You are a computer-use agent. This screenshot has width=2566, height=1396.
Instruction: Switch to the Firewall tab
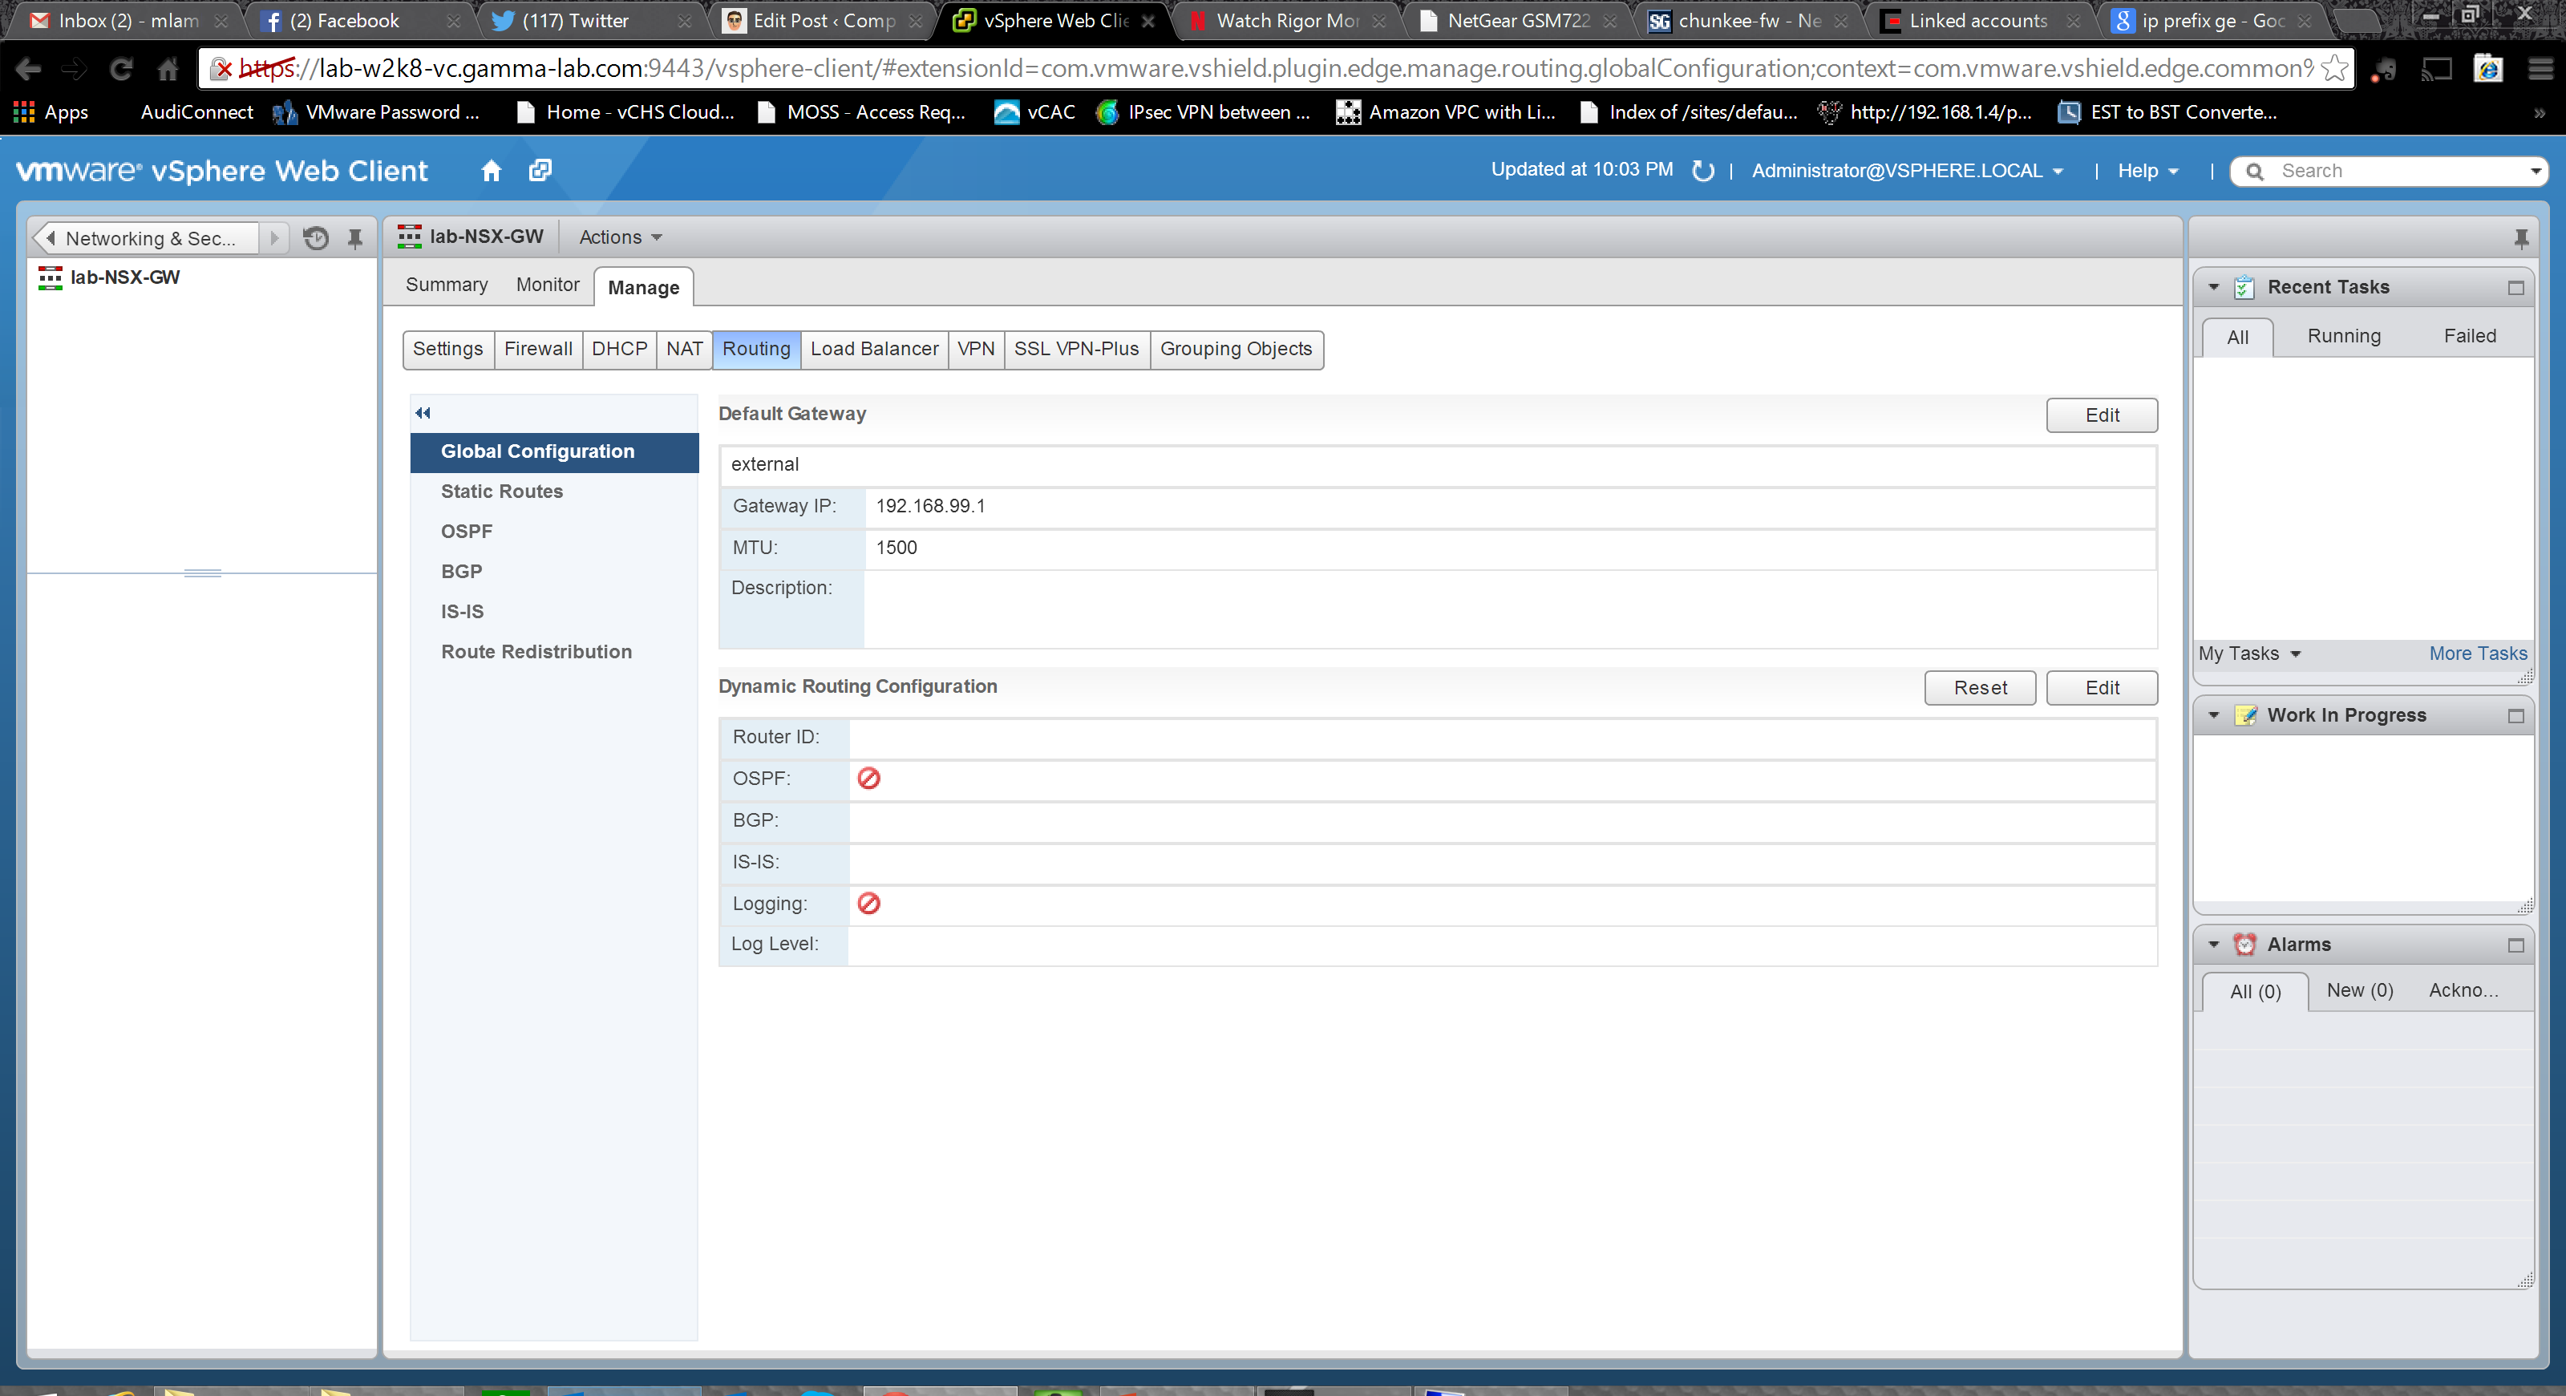(538, 350)
